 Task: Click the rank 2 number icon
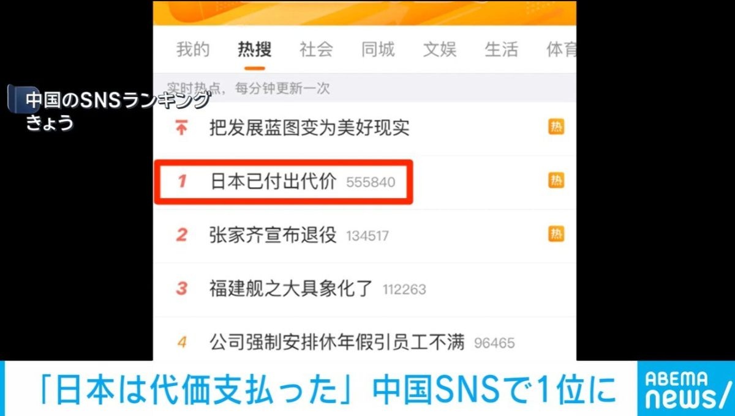coord(182,235)
